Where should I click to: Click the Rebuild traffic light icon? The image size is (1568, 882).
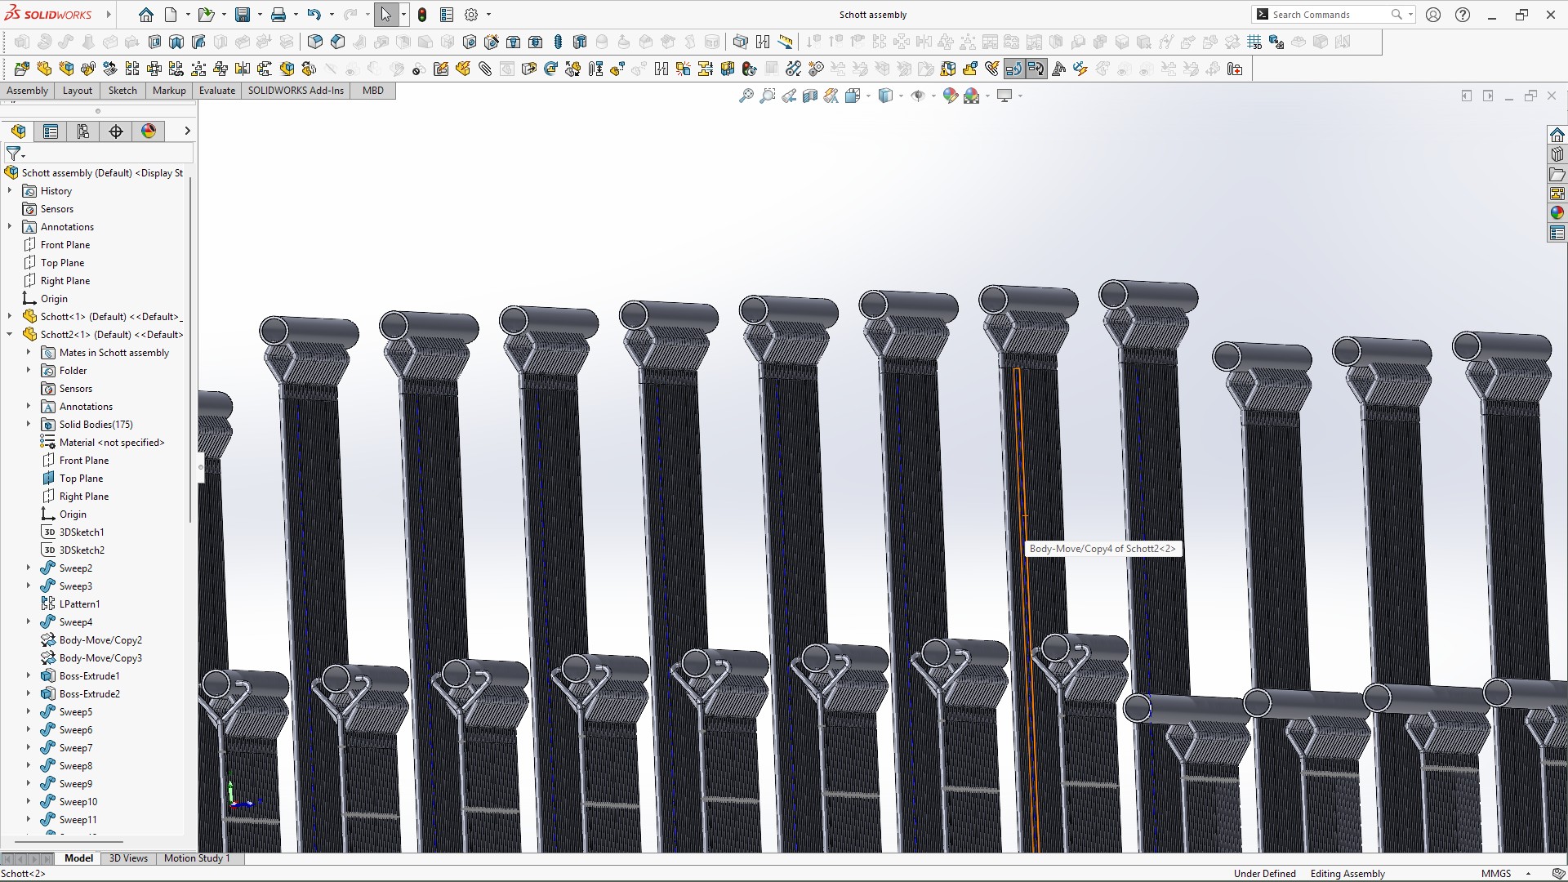[422, 15]
